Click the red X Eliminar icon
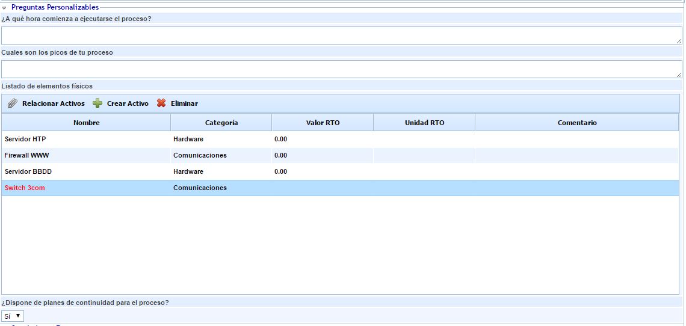The height and width of the screenshot is (326, 686). click(x=161, y=103)
